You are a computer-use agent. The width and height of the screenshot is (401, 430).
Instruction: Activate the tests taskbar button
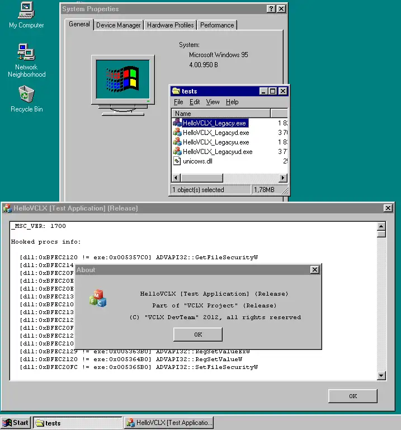(78, 423)
